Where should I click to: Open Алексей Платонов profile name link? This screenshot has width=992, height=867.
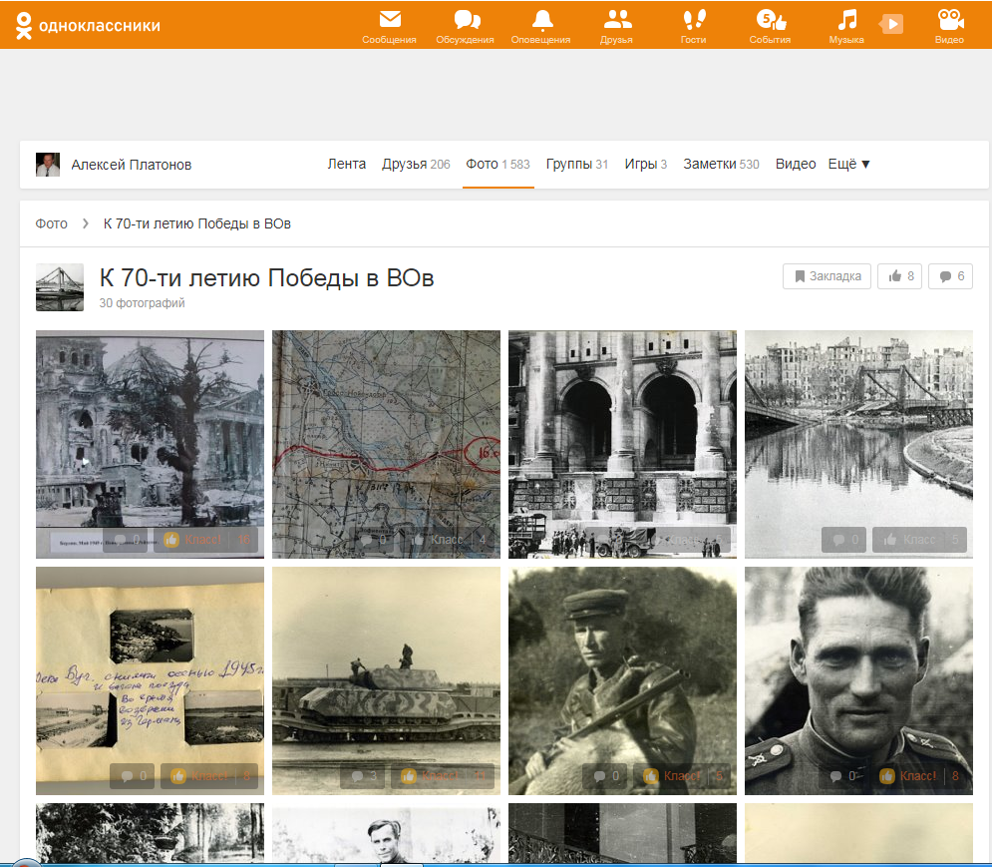[131, 165]
